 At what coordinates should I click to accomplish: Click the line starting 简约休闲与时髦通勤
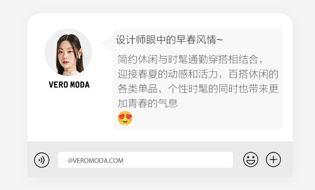point(190,59)
